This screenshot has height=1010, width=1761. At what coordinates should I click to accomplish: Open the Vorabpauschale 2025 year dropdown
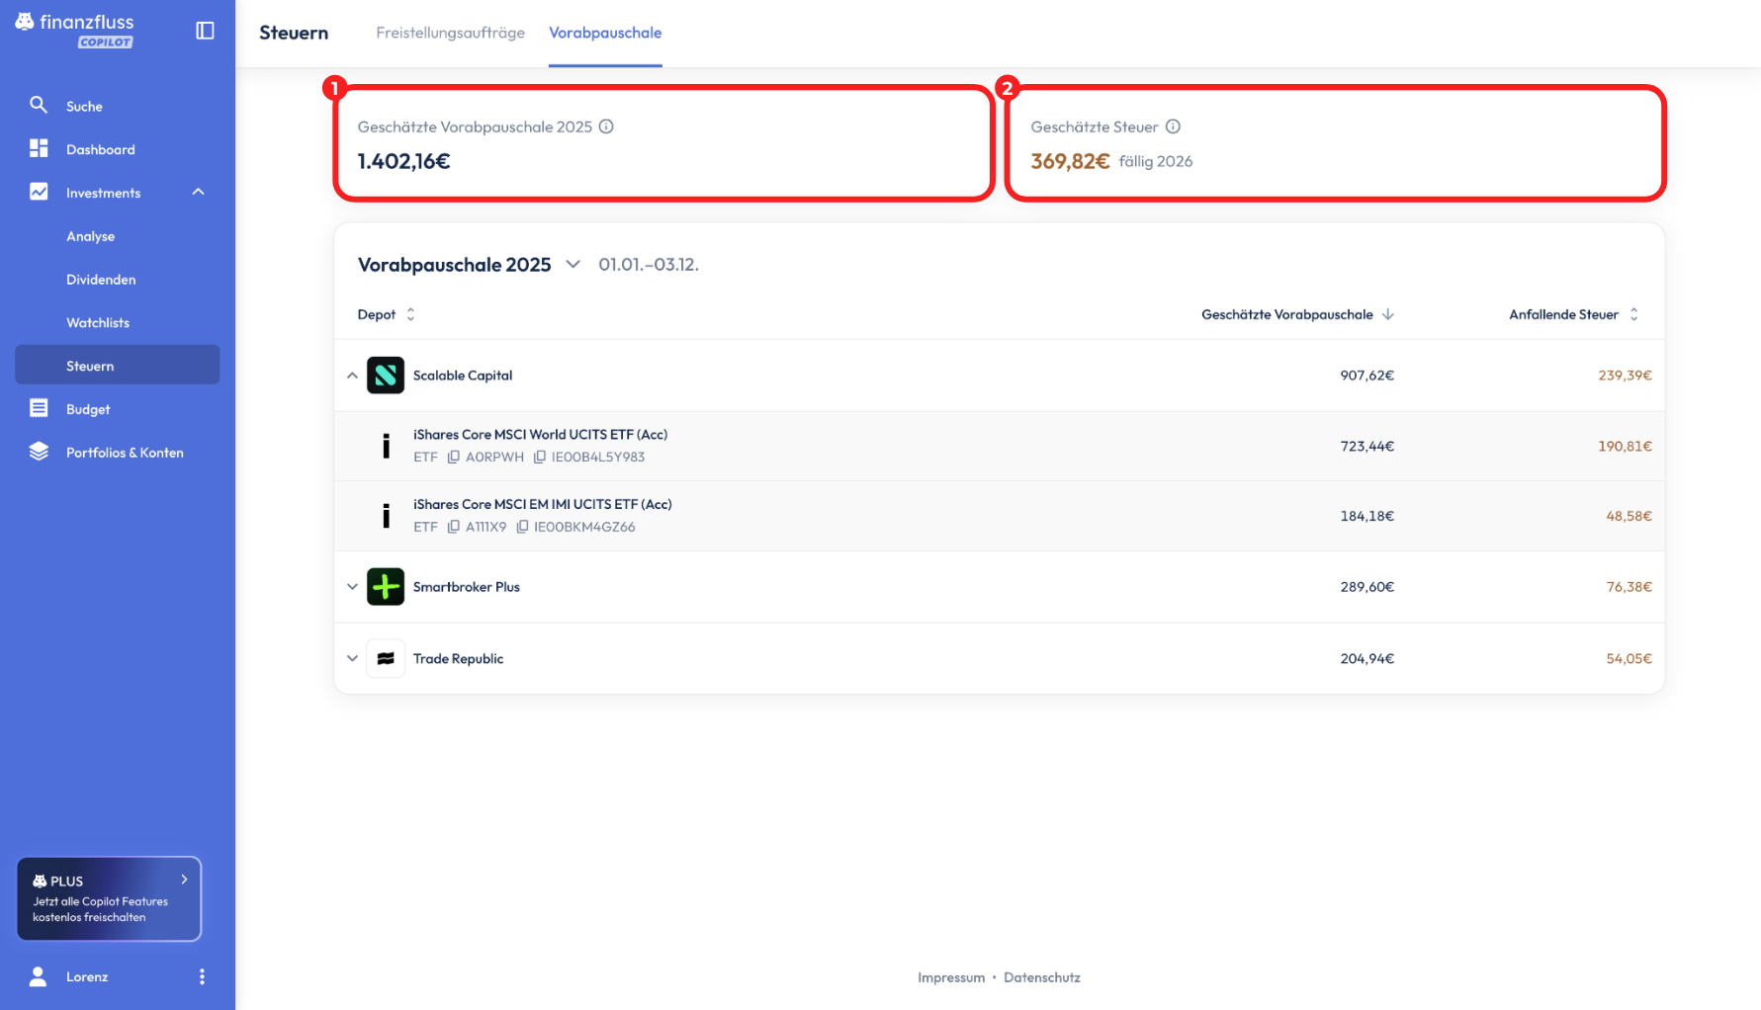coord(572,264)
